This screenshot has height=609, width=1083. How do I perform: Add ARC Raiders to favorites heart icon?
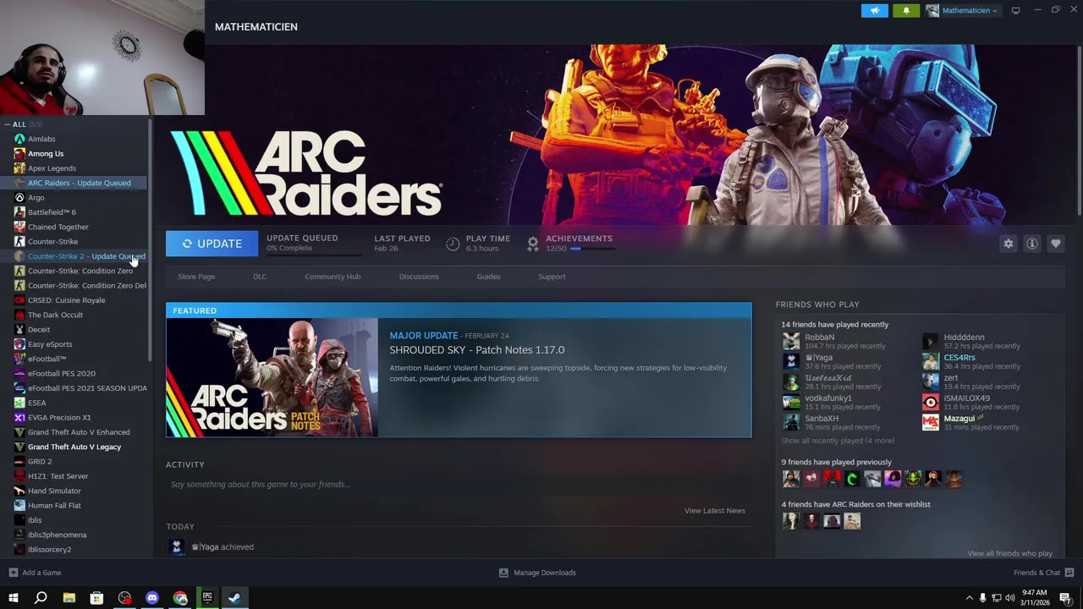1056,244
